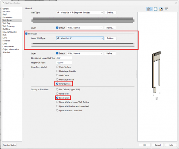The width and height of the screenshot is (179, 149).
Task: Open the Components panel
Action: (x=8, y=46)
